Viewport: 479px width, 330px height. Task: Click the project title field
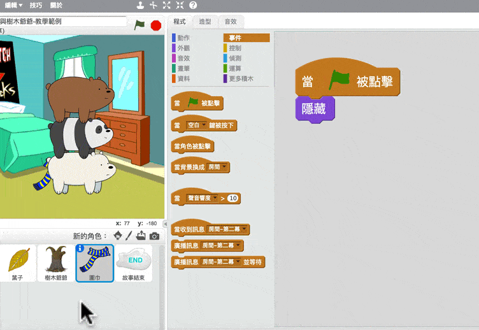coord(63,22)
